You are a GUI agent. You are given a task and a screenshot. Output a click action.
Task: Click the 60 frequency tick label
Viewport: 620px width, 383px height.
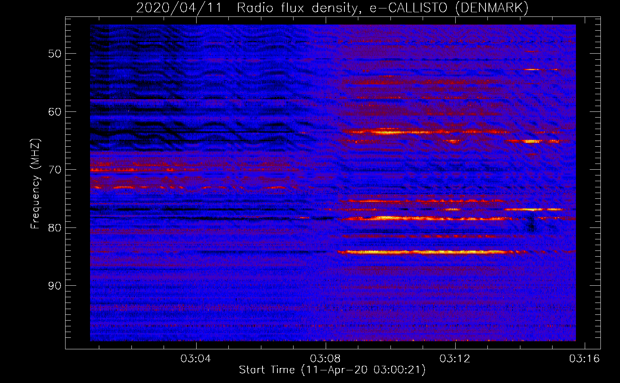tap(54, 112)
